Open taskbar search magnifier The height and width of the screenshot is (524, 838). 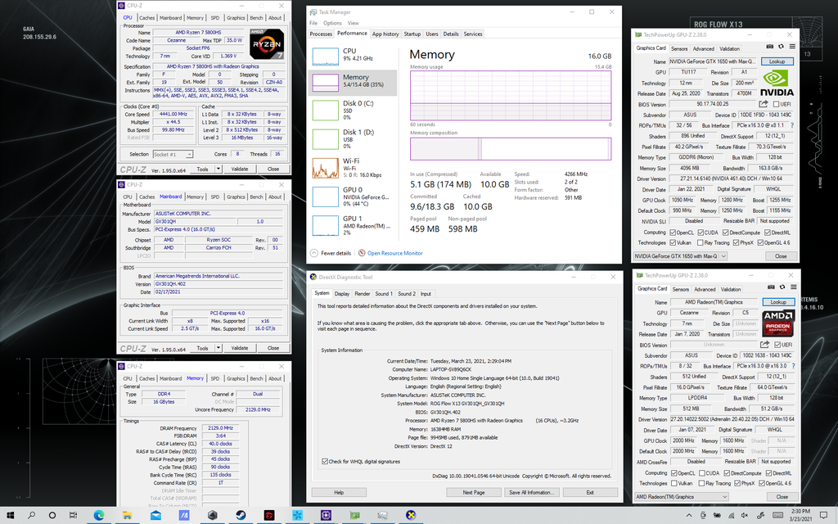point(32,516)
